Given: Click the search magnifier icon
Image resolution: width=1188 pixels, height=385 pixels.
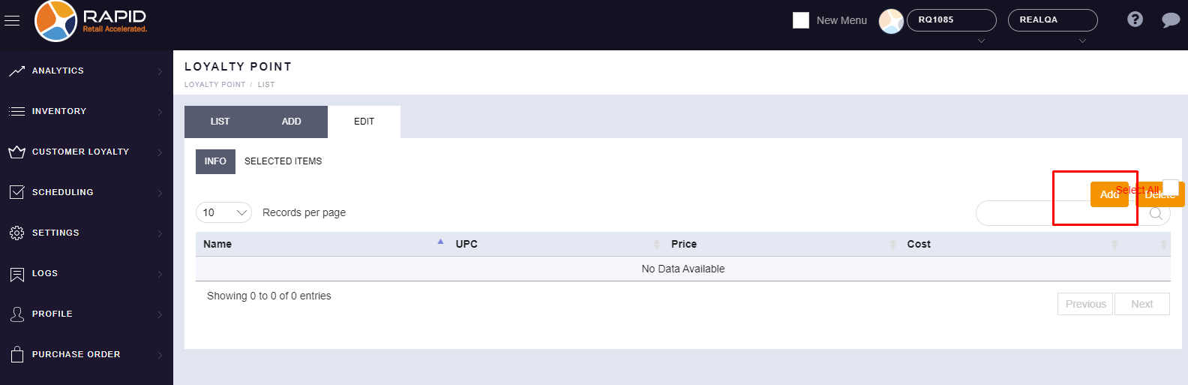Looking at the screenshot, I should click(1156, 214).
